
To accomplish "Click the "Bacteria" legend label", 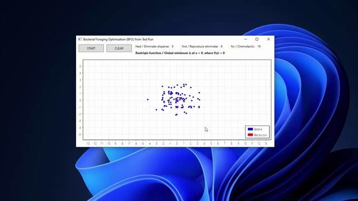I will [x=258, y=129].
